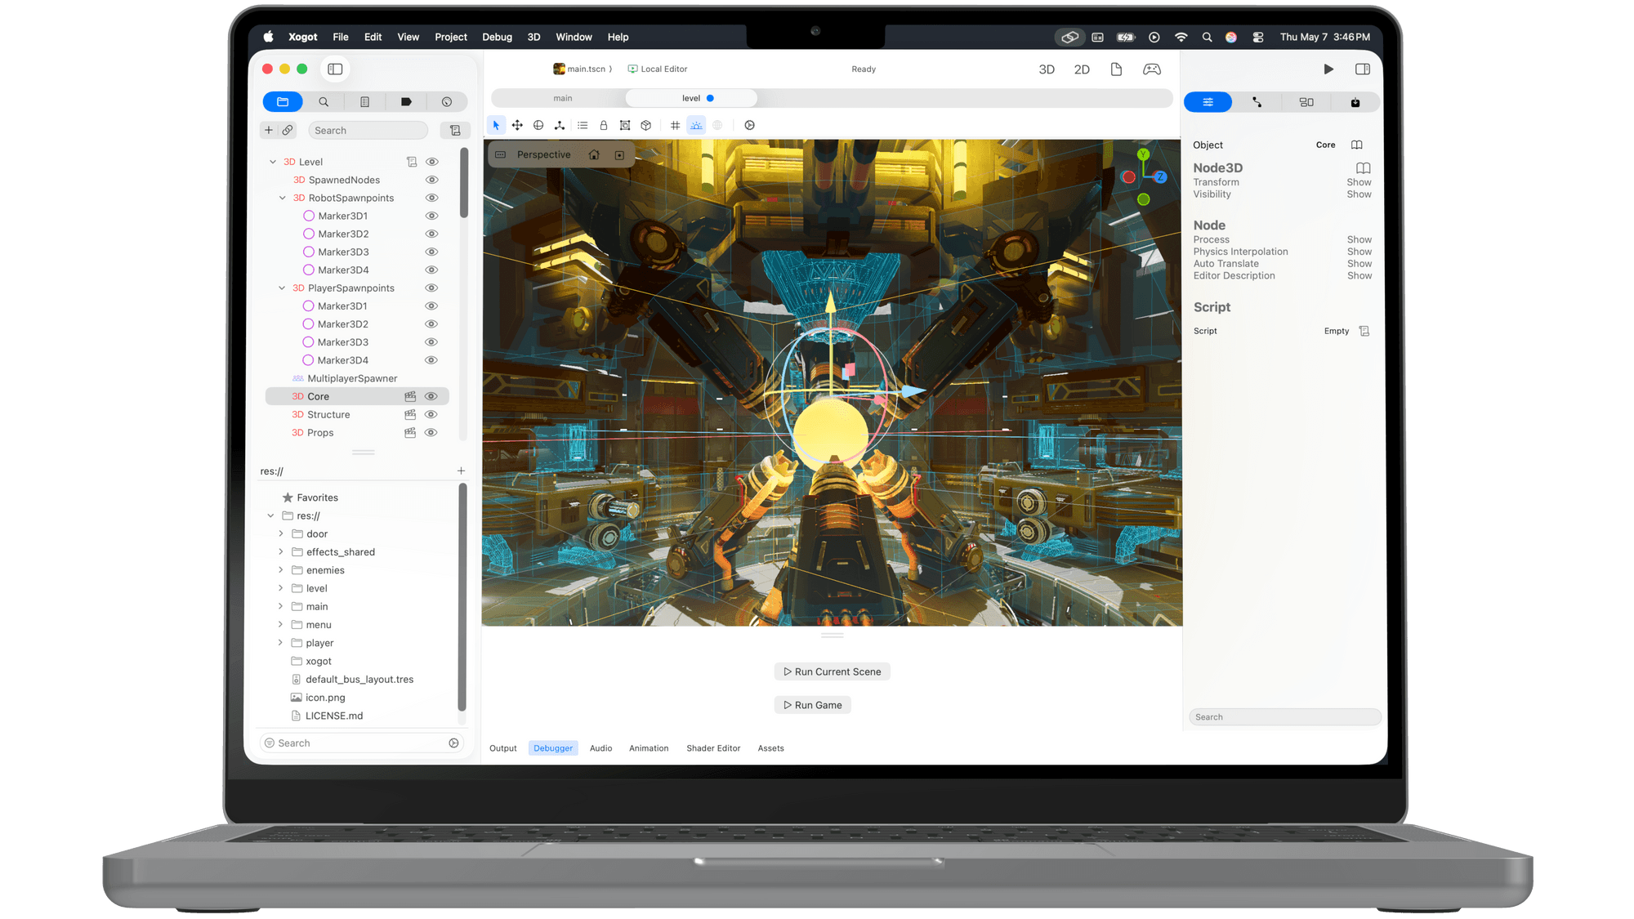Click the home icon in Perspective overlay
This screenshot has height=919, width=1634.
click(x=594, y=154)
